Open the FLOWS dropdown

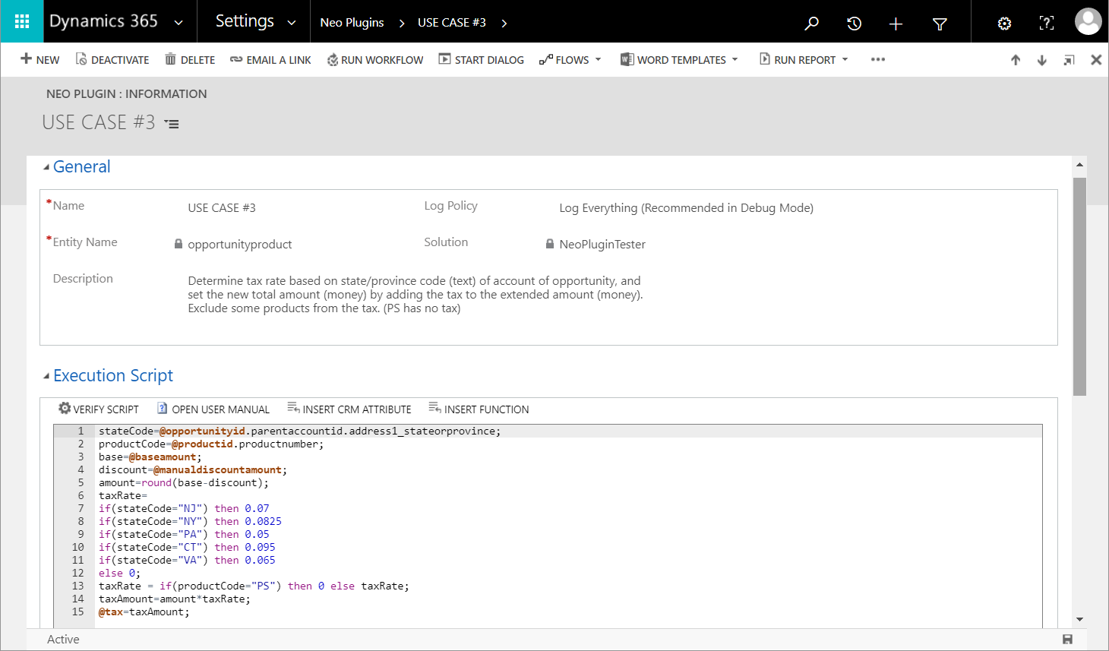(x=570, y=59)
